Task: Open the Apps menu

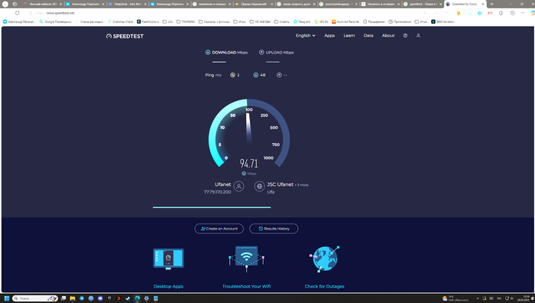Action: [x=329, y=35]
